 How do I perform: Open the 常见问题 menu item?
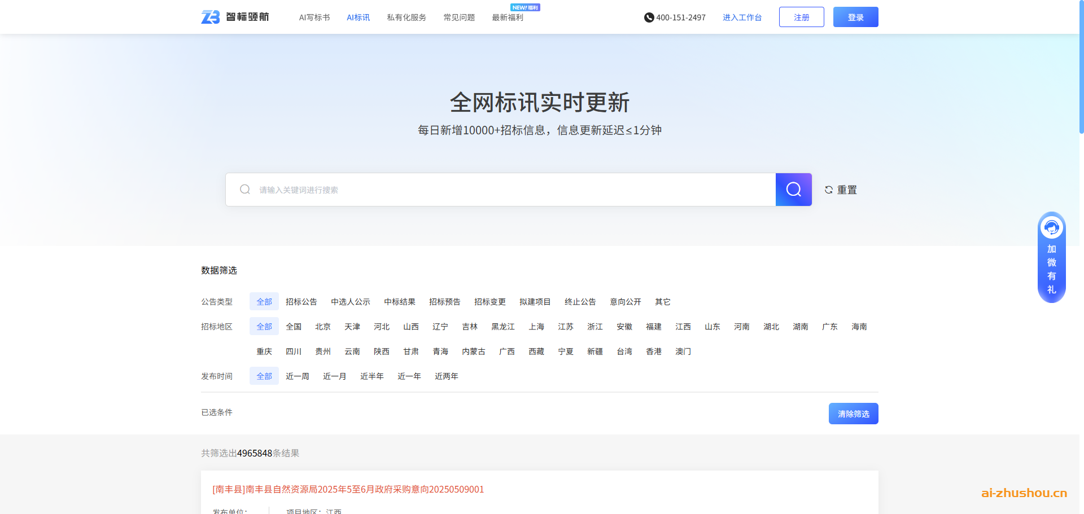click(x=459, y=17)
